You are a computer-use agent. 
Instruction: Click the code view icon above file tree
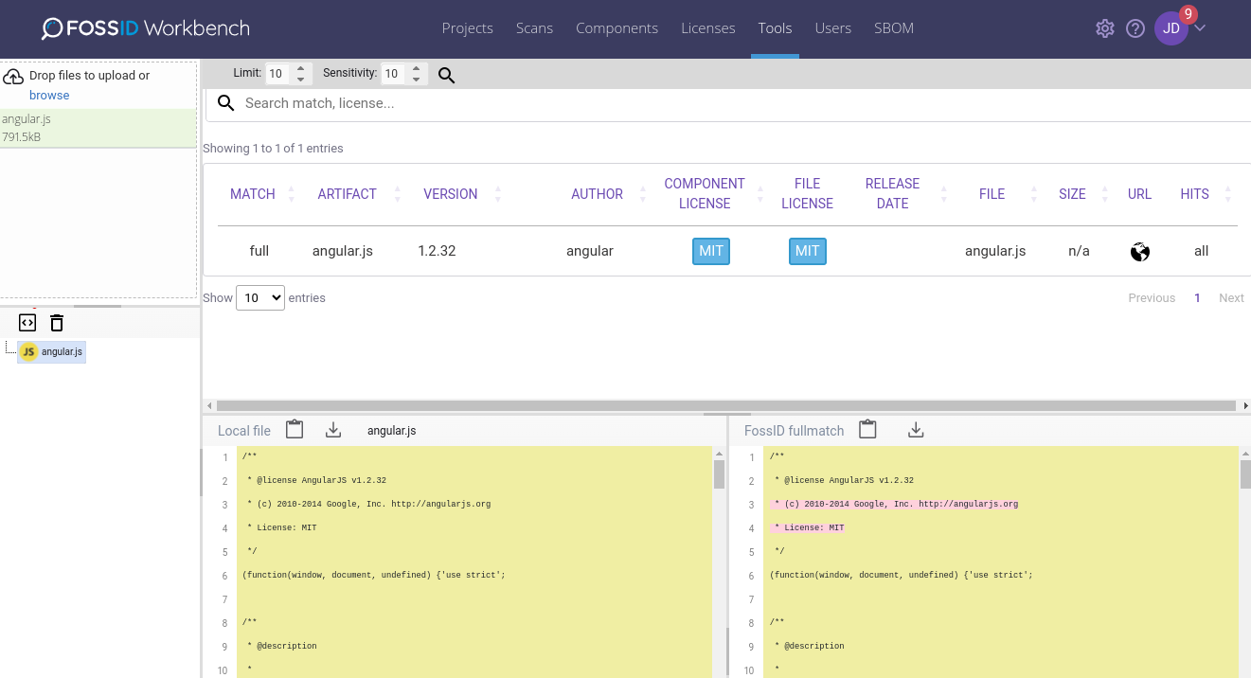pyautogui.click(x=27, y=323)
